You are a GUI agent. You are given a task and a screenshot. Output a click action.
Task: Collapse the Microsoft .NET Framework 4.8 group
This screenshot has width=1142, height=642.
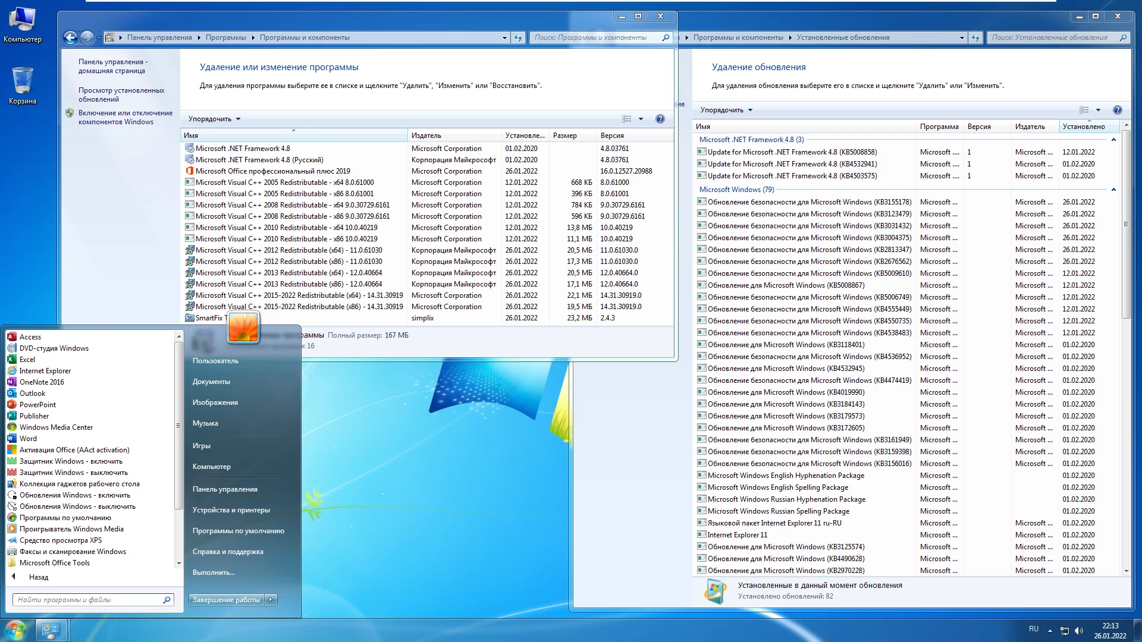(1113, 140)
